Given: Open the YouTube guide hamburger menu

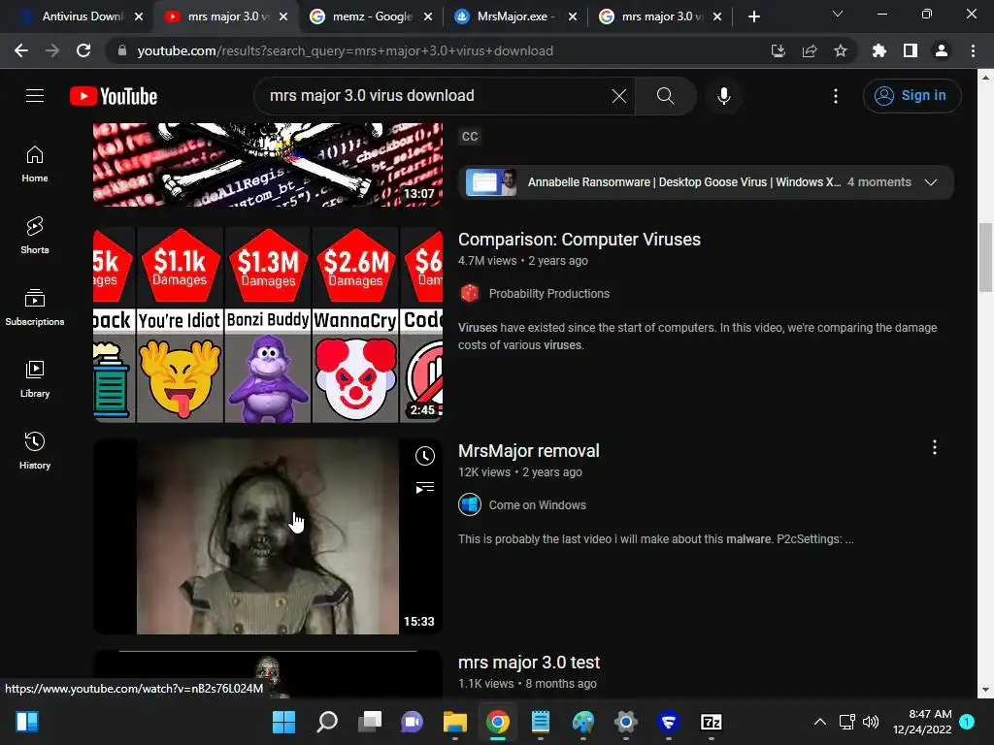Looking at the screenshot, I should (x=35, y=96).
